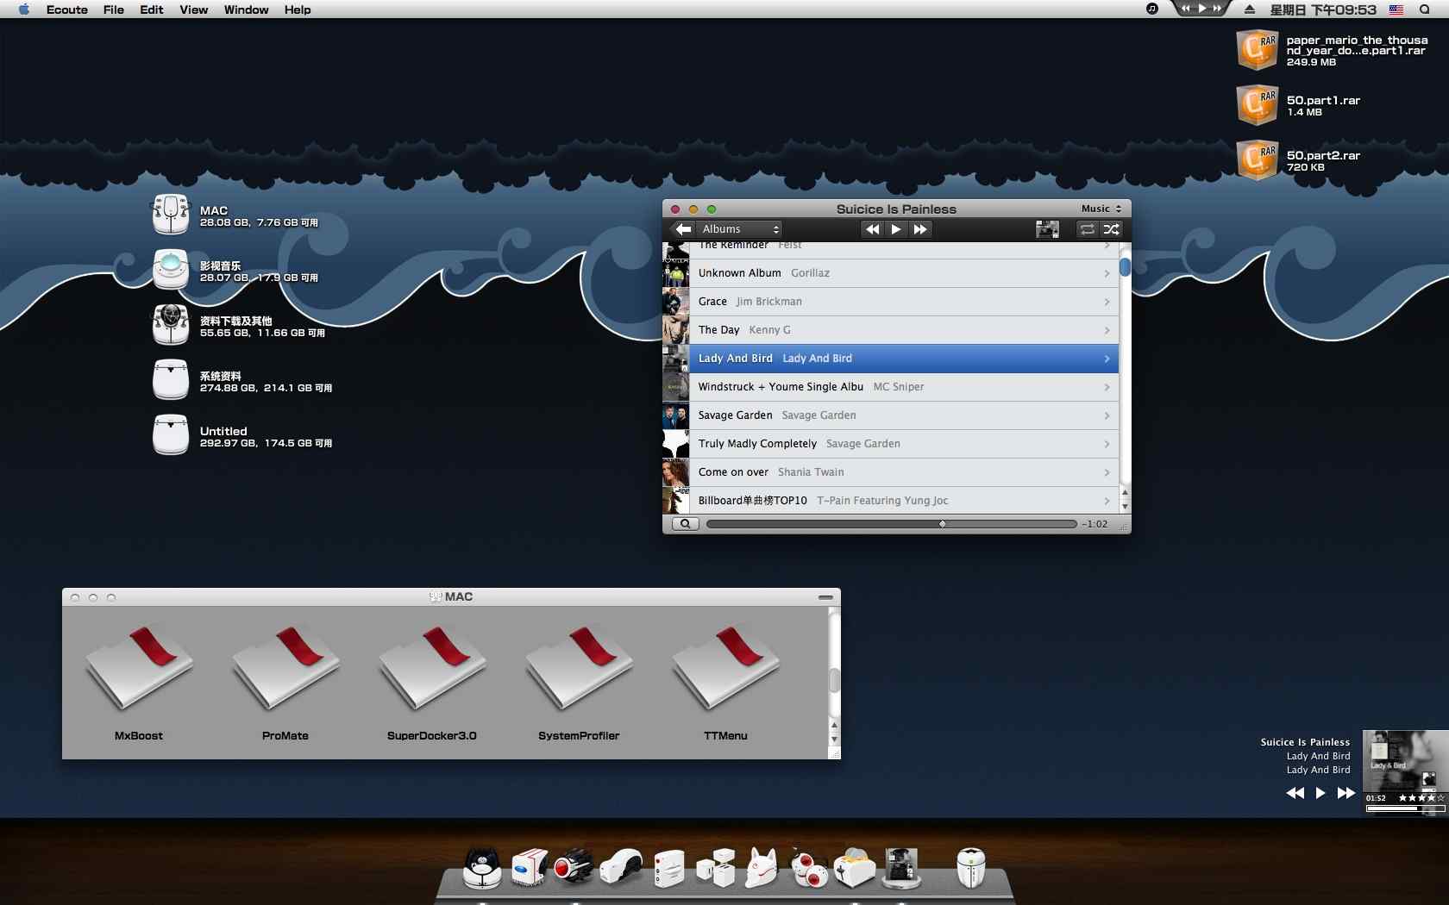This screenshot has height=905, width=1449.
Task: Go to previous track in desktop widget
Action: (x=1295, y=793)
